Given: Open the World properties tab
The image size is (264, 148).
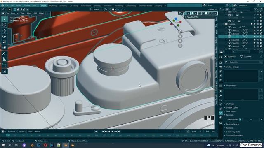Looking at the screenshot, I should (221, 80).
